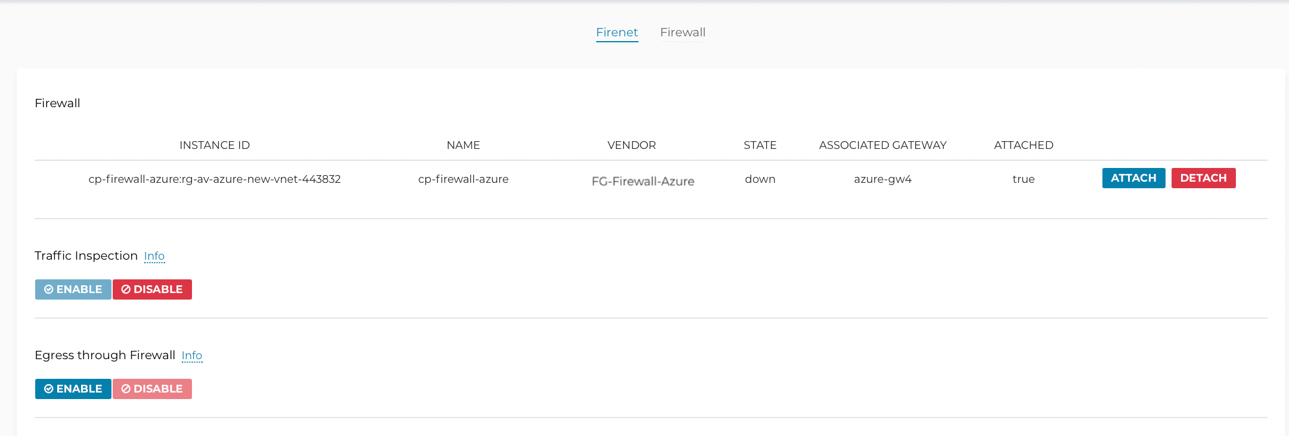Viewport: 1289px width, 436px height.
Task: Open Traffic Inspection Info link
Action: point(154,256)
